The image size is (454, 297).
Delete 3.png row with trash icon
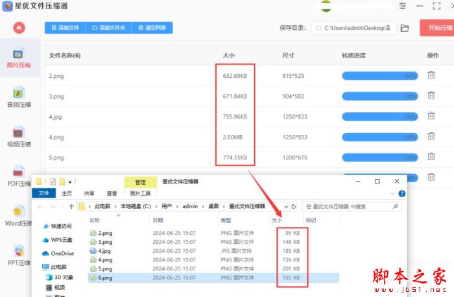pos(431,95)
